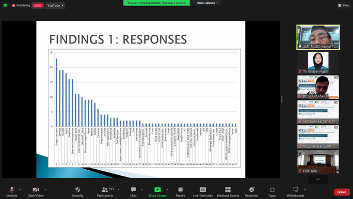
Task: Select the JURI_NUDC_Kamal video thumbnail
Action: coord(318,38)
